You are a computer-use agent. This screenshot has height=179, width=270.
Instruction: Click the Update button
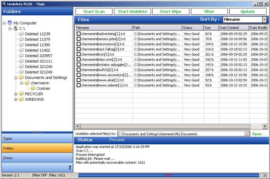click(x=247, y=11)
